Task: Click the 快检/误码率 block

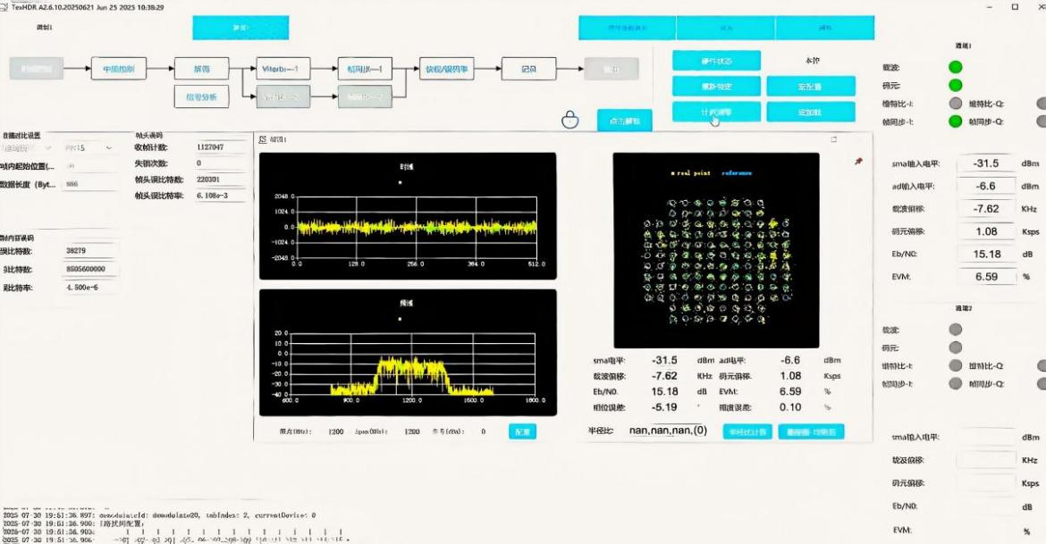Action: (449, 68)
